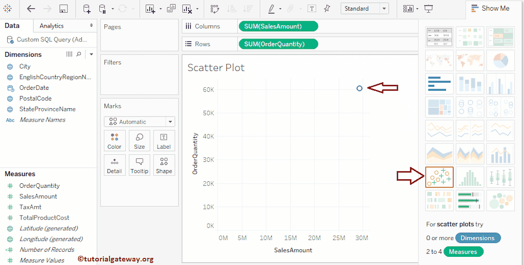Switch to the Analytics tab
524x265 pixels.
click(52, 26)
